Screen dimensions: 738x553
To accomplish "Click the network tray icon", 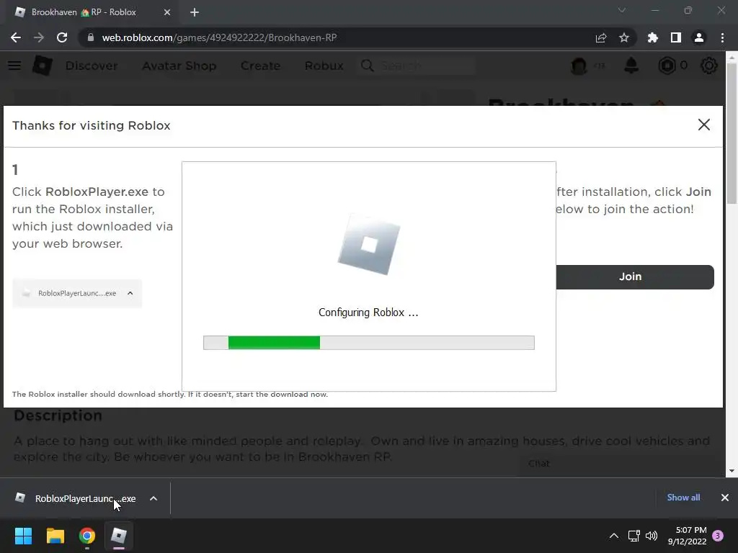I will (x=633, y=536).
